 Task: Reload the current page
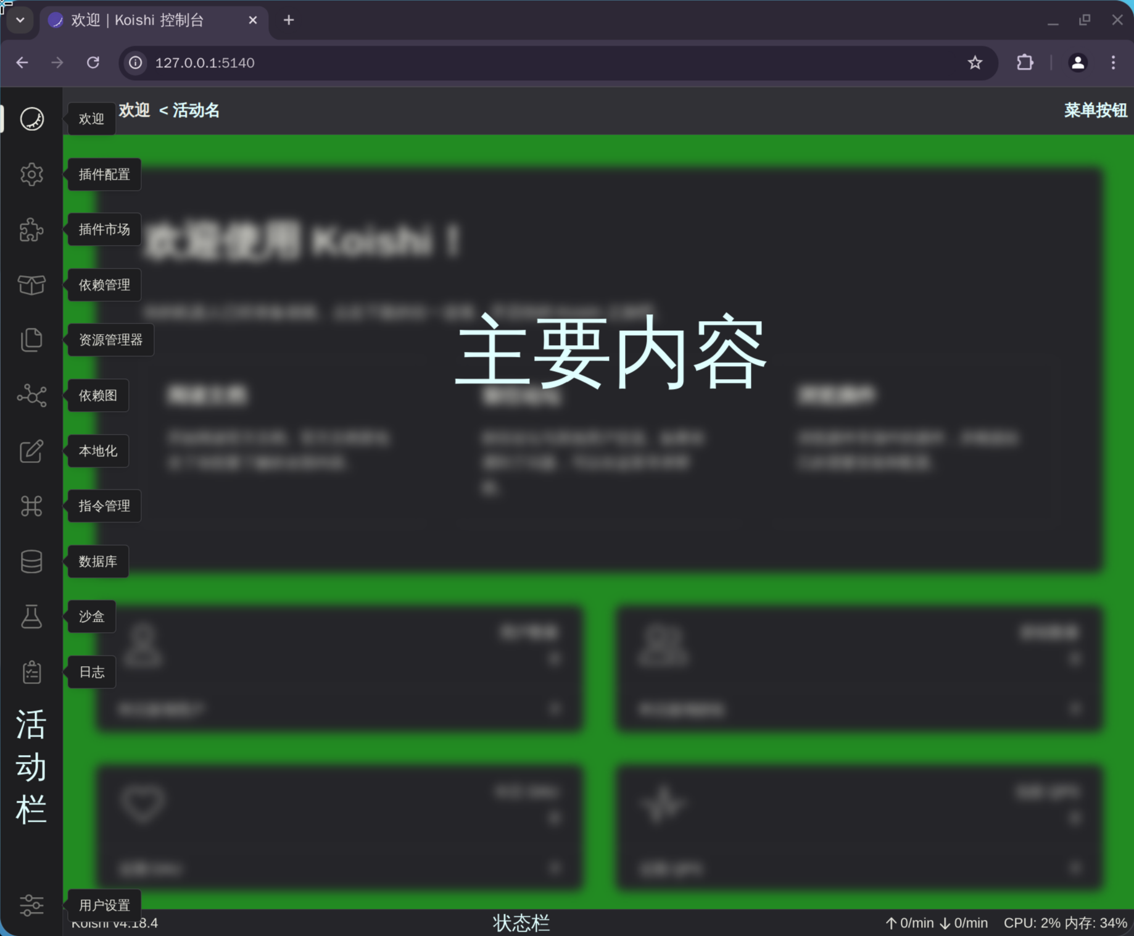[93, 62]
